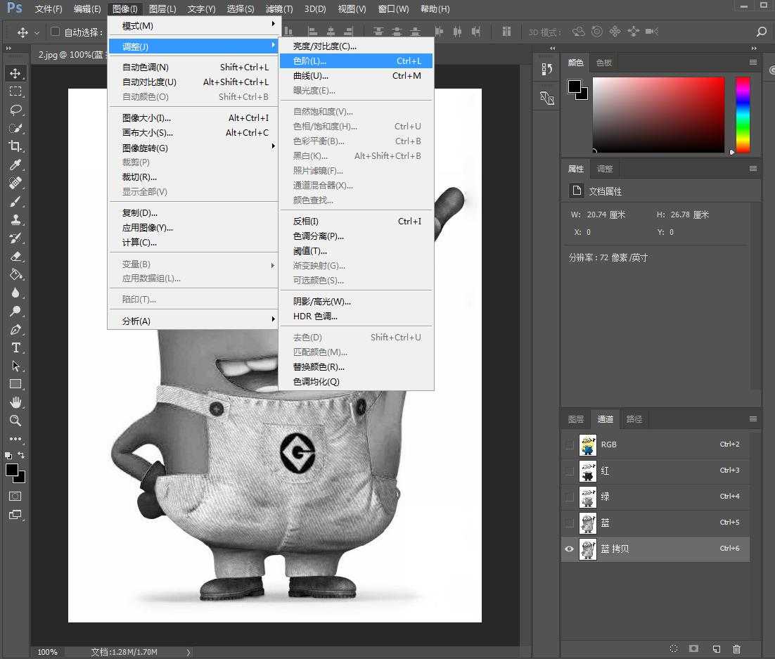
Task: Open the Channels panel options menu
Action: click(x=752, y=418)
